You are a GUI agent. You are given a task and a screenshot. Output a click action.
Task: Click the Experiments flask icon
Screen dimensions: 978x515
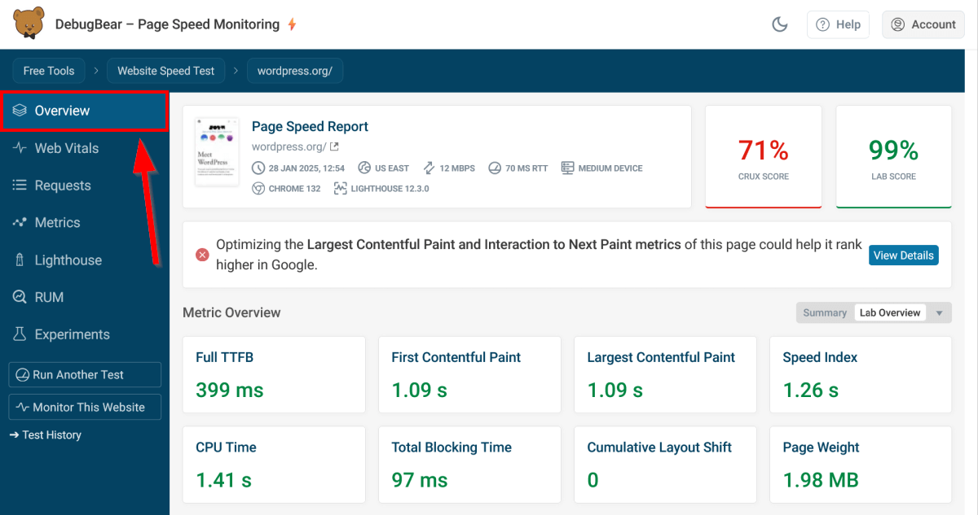[20, 334]
